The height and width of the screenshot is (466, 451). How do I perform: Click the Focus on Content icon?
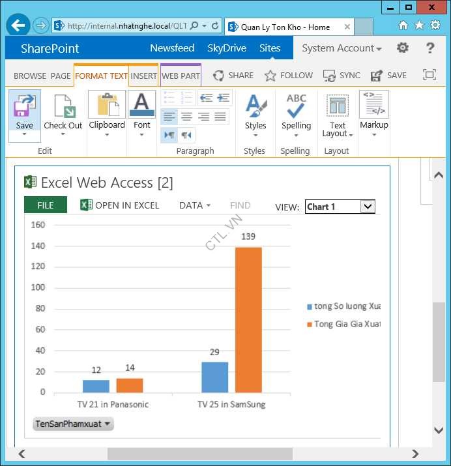(429, 75)
